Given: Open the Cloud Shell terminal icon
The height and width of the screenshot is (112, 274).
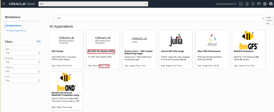Looking at the screenshot, I should (241, 4).
